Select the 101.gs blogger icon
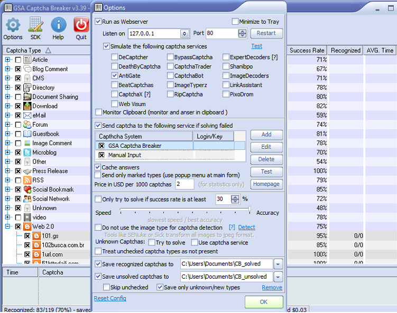 pos(36,236)
